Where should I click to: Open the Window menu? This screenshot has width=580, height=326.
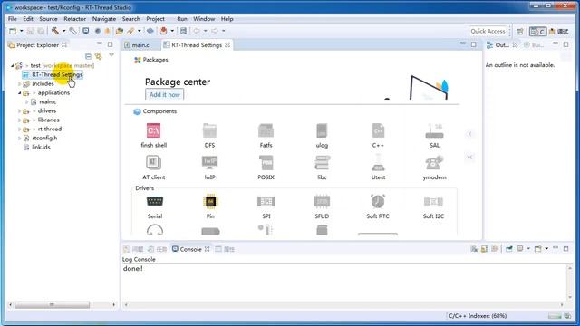[x=204, y=19]
